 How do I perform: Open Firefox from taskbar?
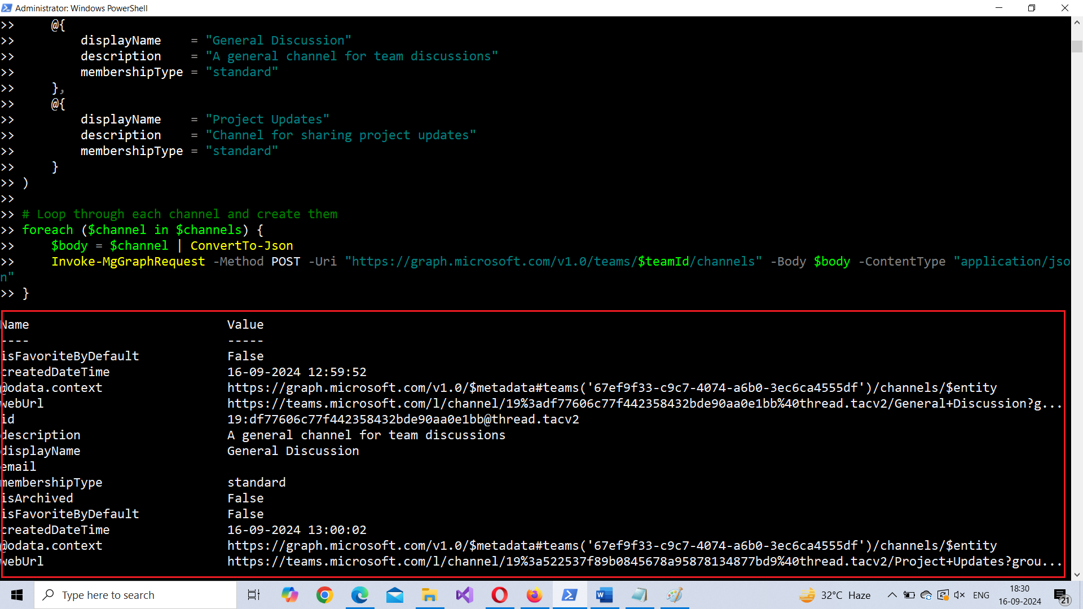click(534, 595)
